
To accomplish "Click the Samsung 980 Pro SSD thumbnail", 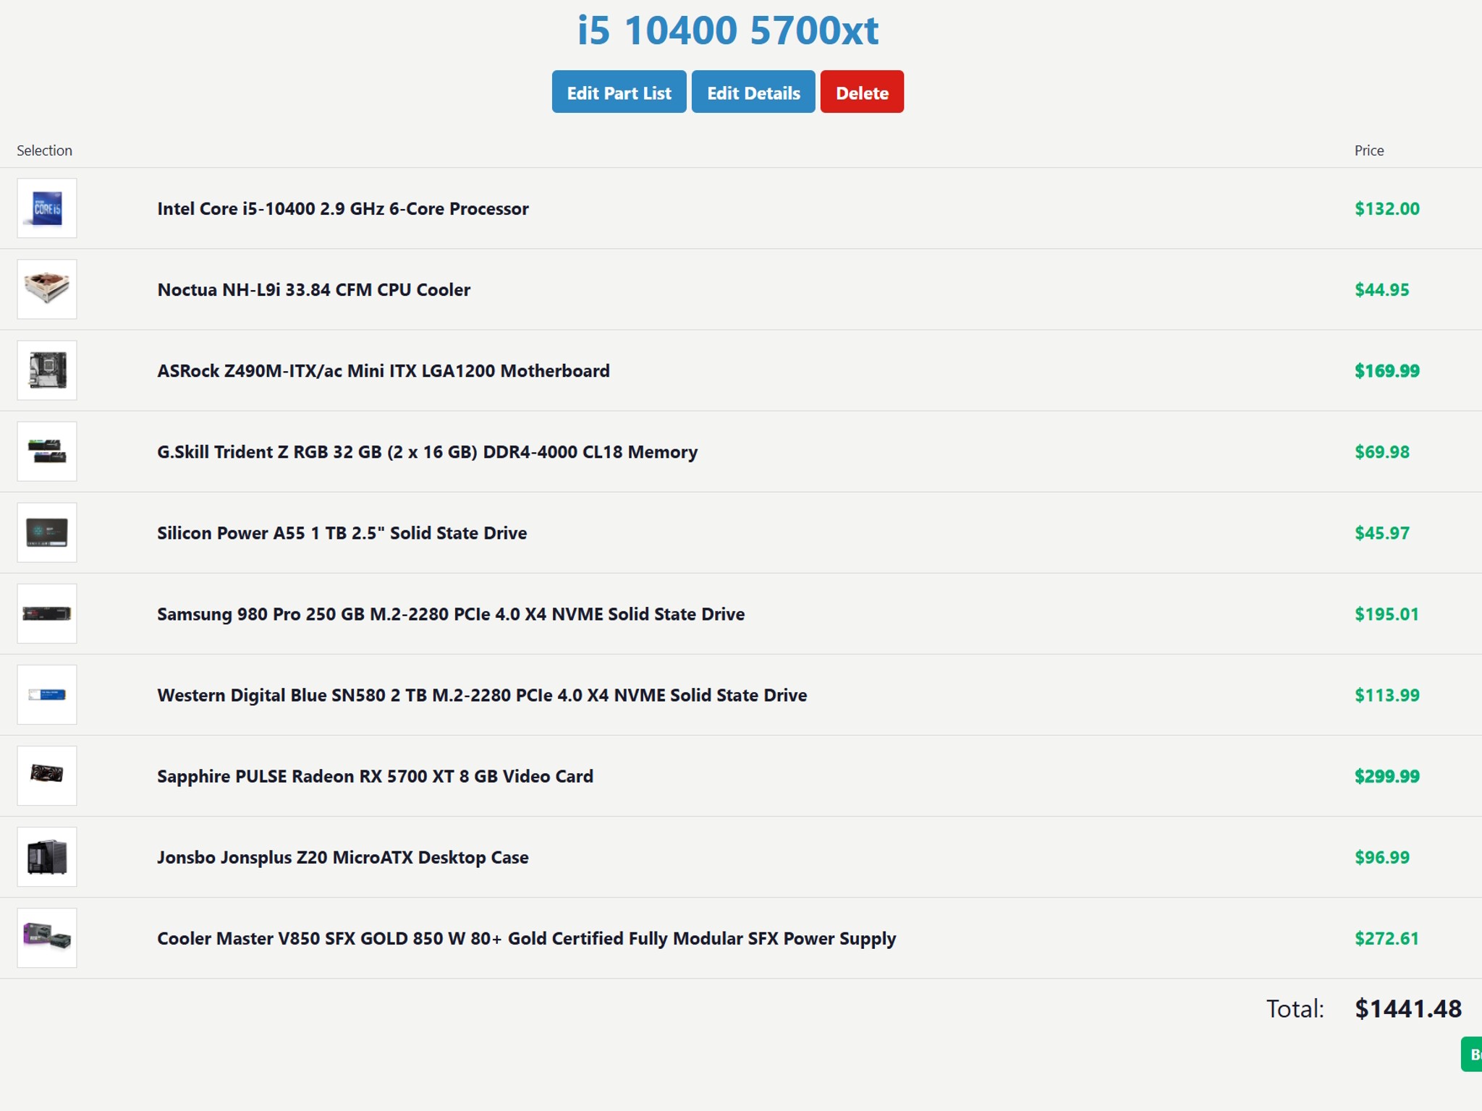I will point(47,613).
